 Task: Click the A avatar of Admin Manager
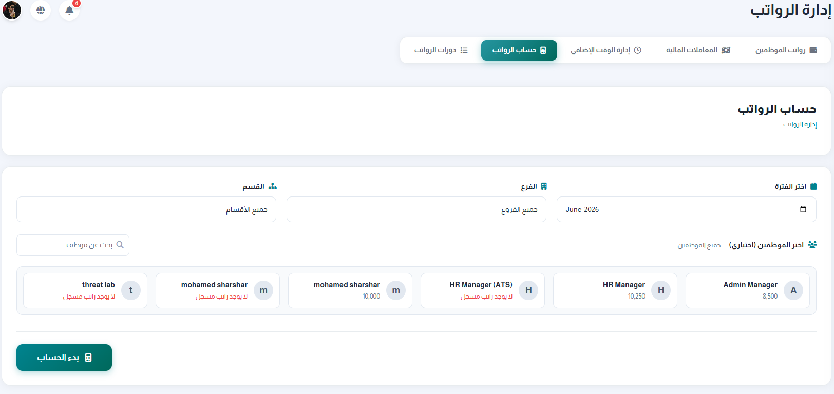pyautogui.click(x=793, y=290)
